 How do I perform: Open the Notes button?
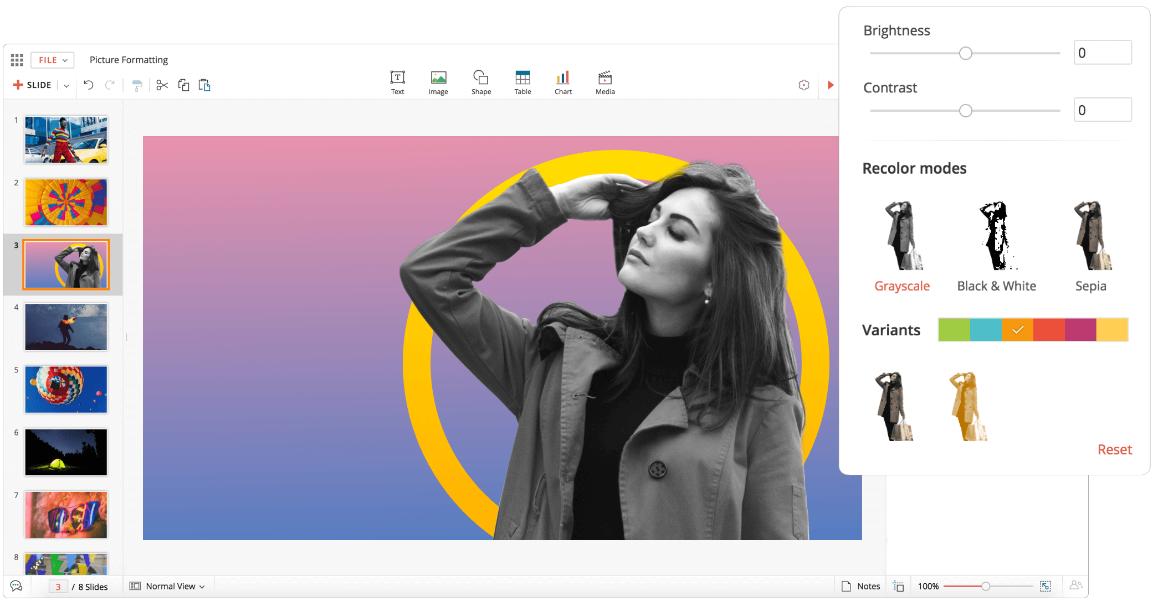861,586
